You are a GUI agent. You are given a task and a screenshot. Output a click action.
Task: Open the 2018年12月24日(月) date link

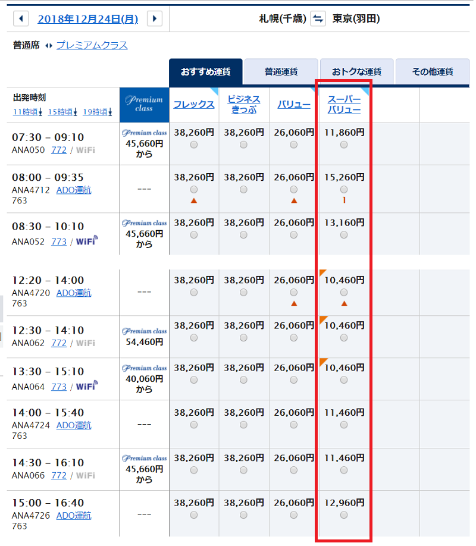(88, 19)
